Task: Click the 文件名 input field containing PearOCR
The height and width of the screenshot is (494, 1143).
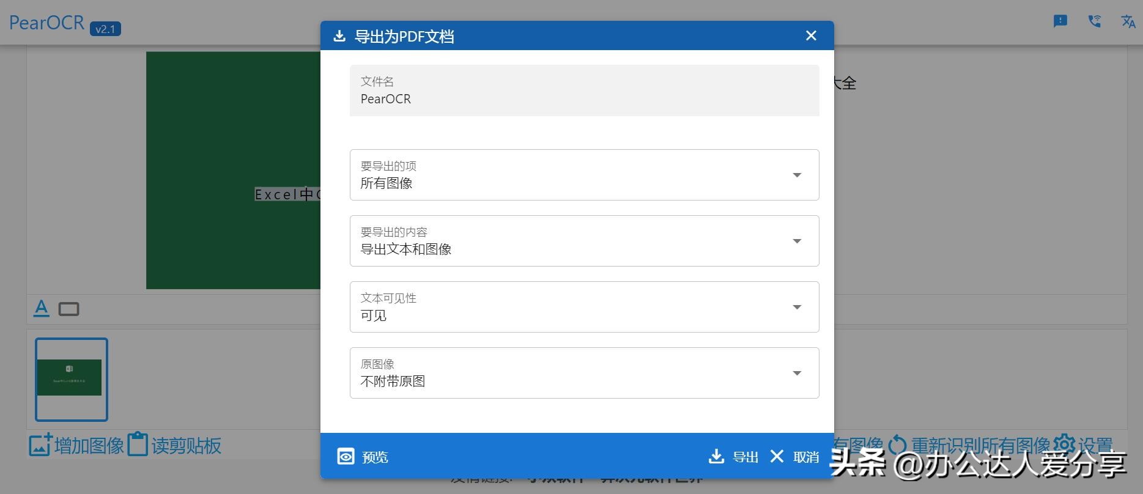Action: tap(584, 90)
